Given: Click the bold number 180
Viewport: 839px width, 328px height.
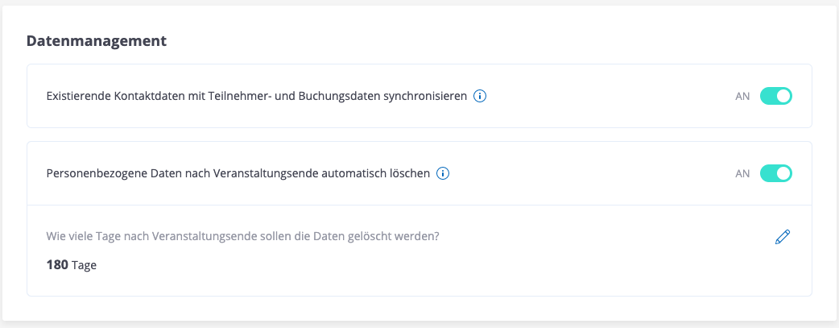Looking at the screenshot, I should (57, 264).
